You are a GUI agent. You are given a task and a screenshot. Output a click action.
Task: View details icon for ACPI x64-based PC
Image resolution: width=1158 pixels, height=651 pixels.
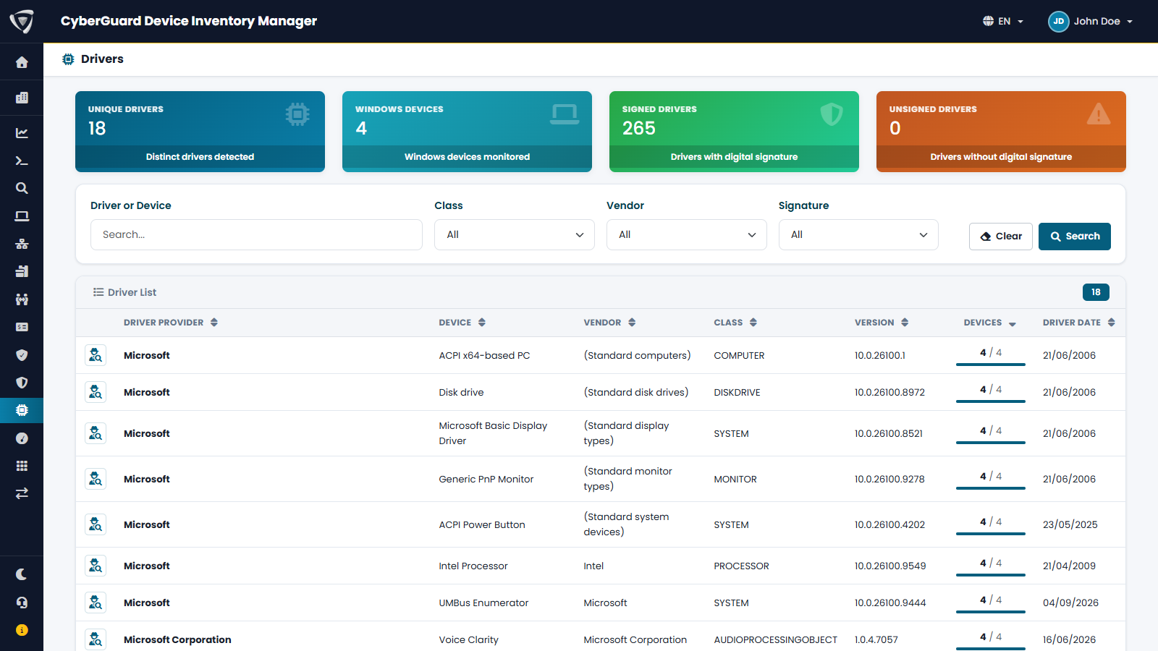(x=96, y=355)
